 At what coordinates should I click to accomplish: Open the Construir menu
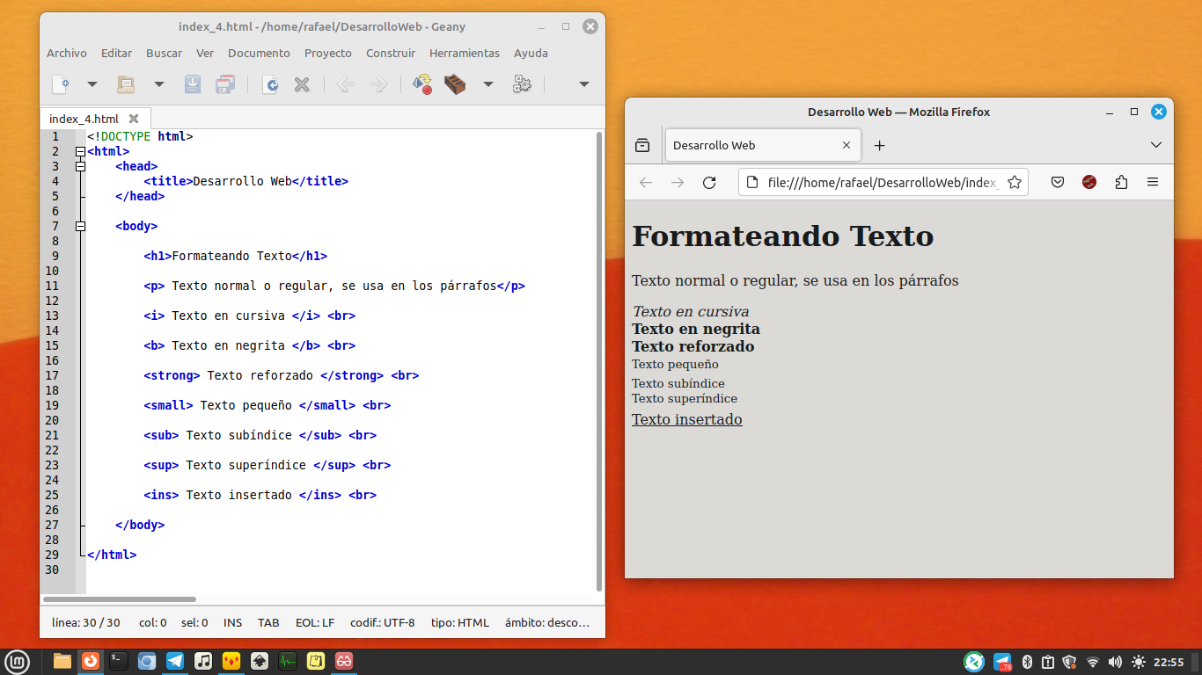[391, 53]
